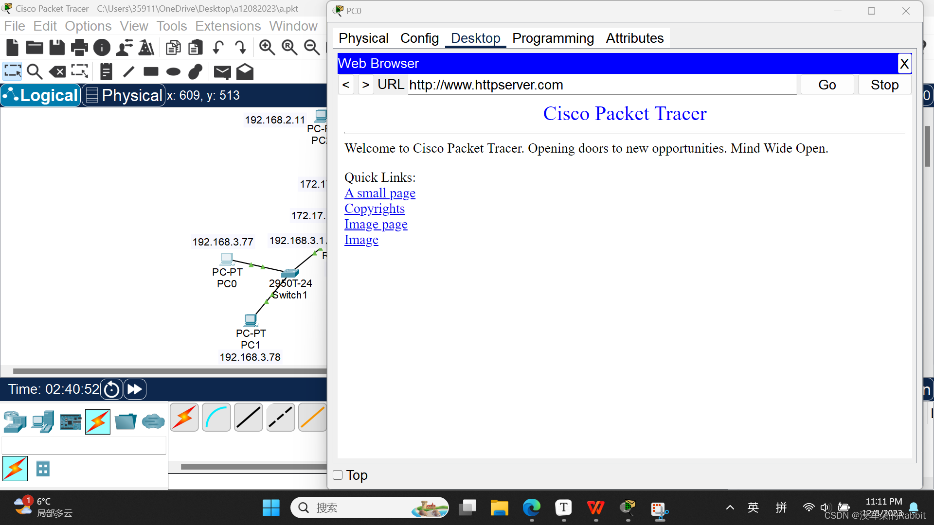
Task: Click the URL input field
Action: 602,85
